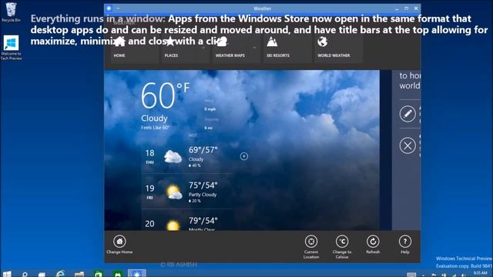
Task: Open the Xbox Games taskbar icon
Action: pyautogui.click(x=118, y=274)
